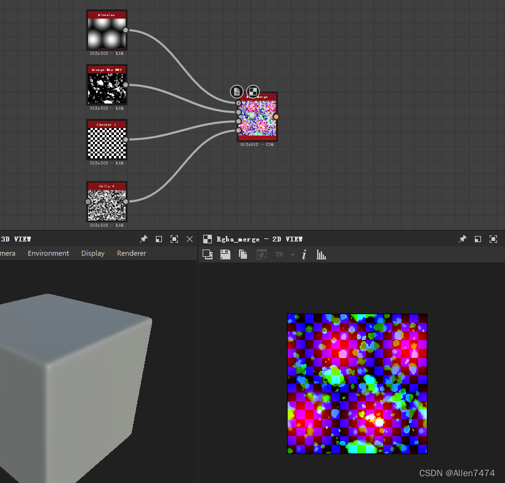This screenshot has width=505, height=483.
Task: Click the '512x512 - L16' label under Checker 1 node
Action: pos(107,163)
